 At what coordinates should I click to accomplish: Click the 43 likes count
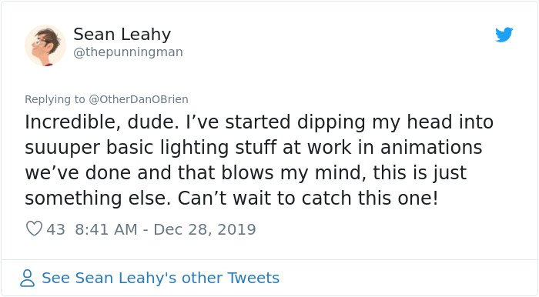[x=55, y=229]
